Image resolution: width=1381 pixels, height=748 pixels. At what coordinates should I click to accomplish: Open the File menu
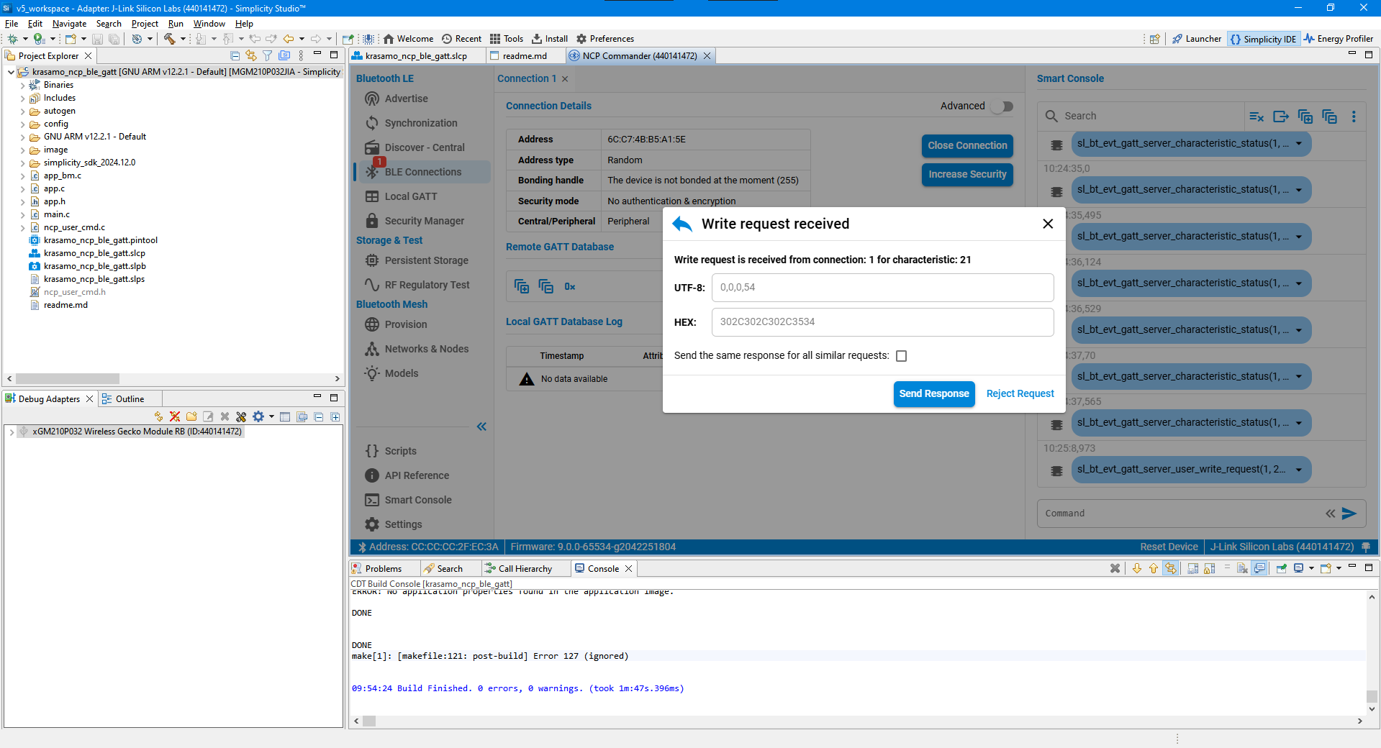click(12, 24)
